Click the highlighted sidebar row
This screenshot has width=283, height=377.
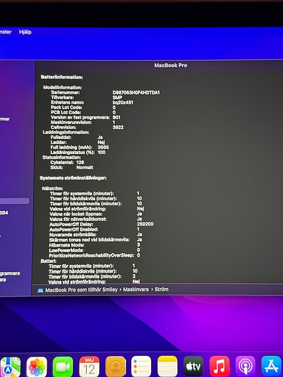pos(14,201)
